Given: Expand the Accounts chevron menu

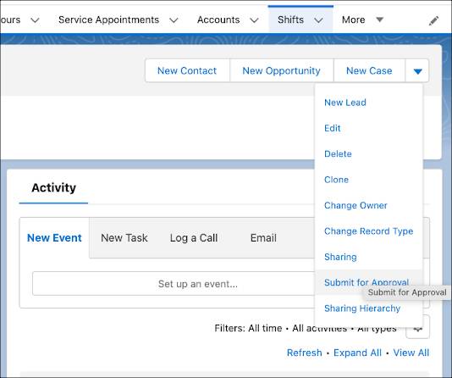Looking at the screenshot, I should click(x=254, y=20).
